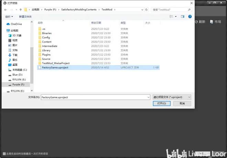Open 桌面 desktop in the sidebar
227x158 pixels.
pyautogui.click(x=13, y=65)
